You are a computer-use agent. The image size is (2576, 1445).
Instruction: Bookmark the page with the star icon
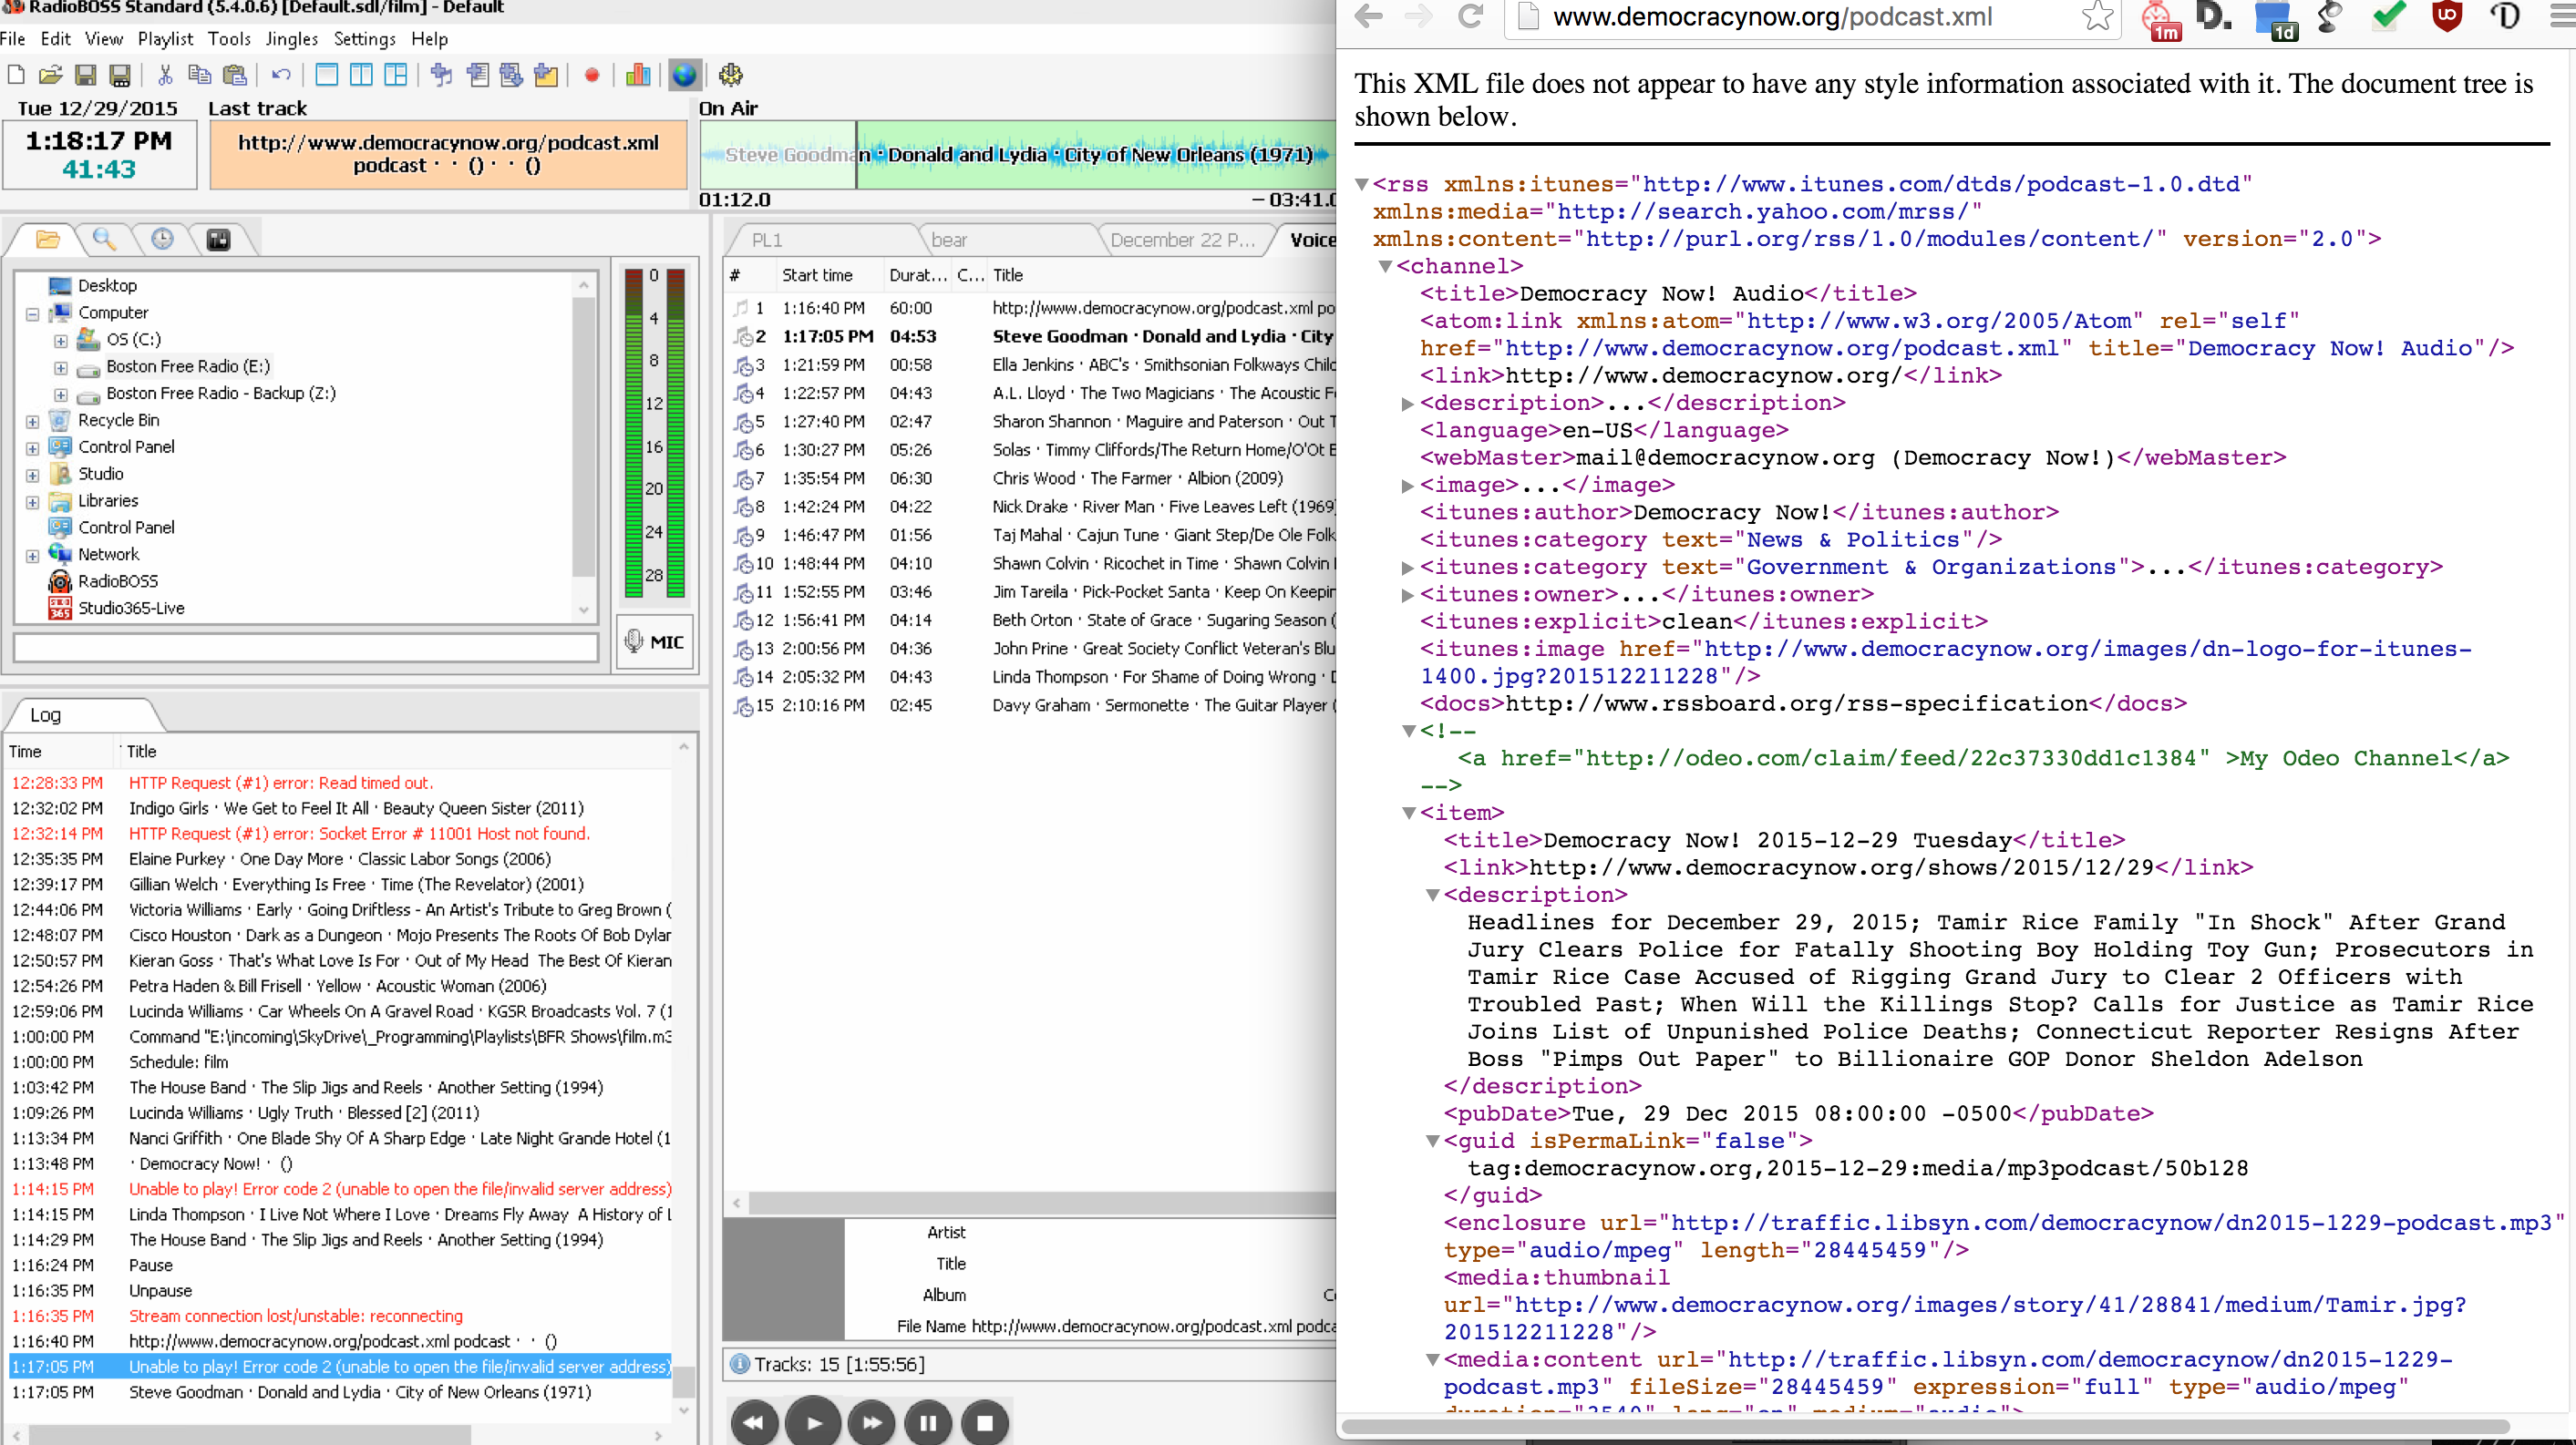coord(2098,16)
